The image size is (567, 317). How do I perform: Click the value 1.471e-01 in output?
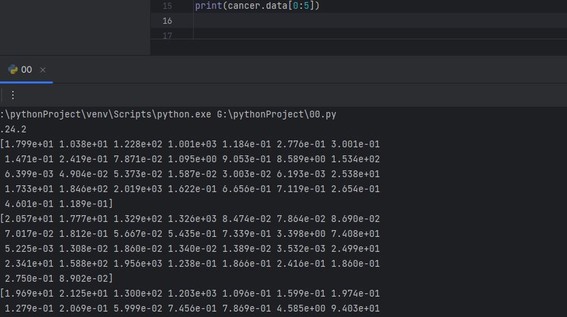(29, 160)
